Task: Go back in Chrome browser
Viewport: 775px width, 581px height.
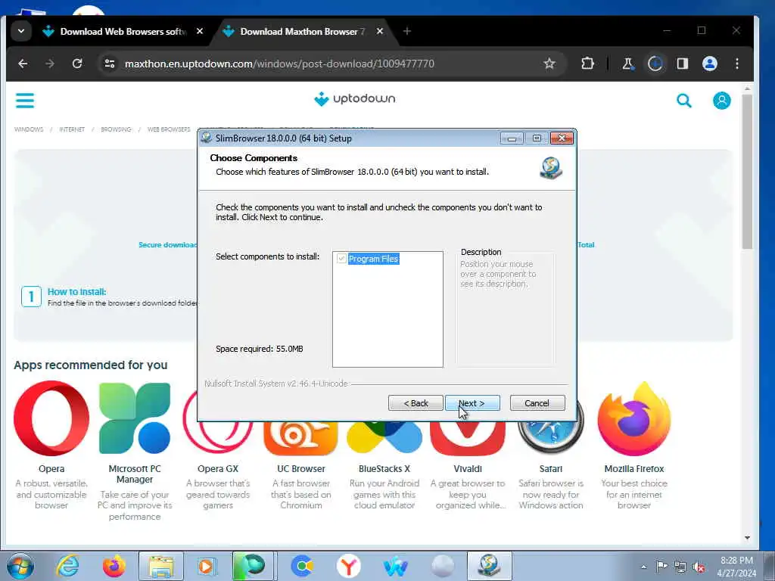Action: [23, 64]
